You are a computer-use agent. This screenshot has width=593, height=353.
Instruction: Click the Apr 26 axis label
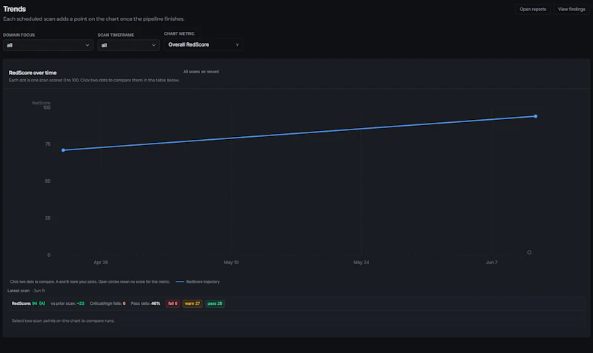101,263
